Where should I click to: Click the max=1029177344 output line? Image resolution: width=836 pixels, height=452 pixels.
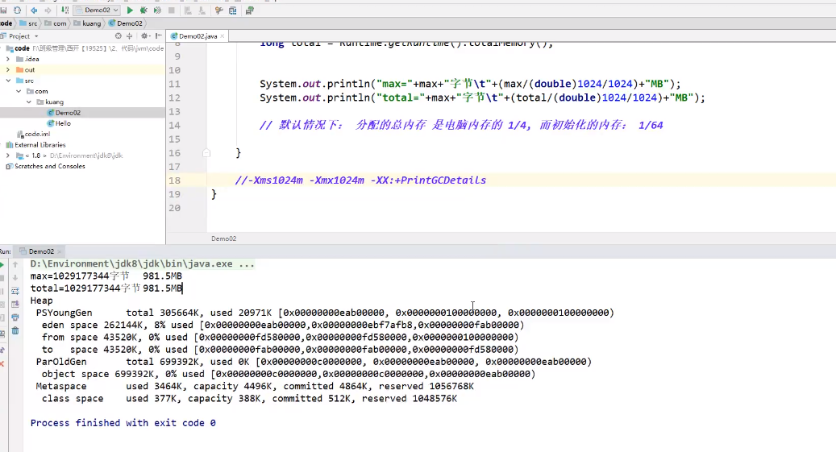point(106,276)
